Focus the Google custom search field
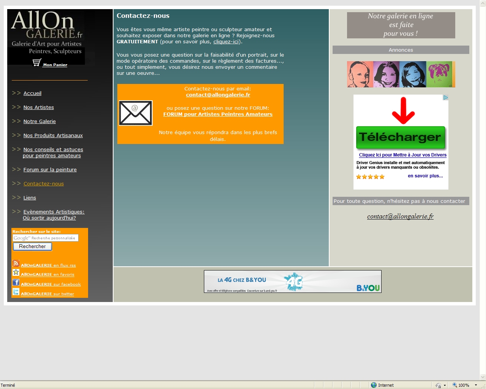486x389 pixels. (x=46, y=238)
